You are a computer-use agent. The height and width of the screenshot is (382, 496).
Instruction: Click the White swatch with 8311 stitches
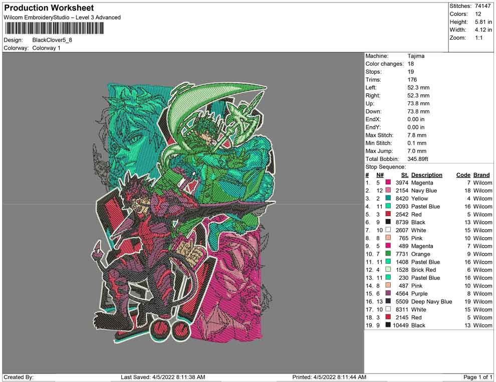tap(388, 309)
